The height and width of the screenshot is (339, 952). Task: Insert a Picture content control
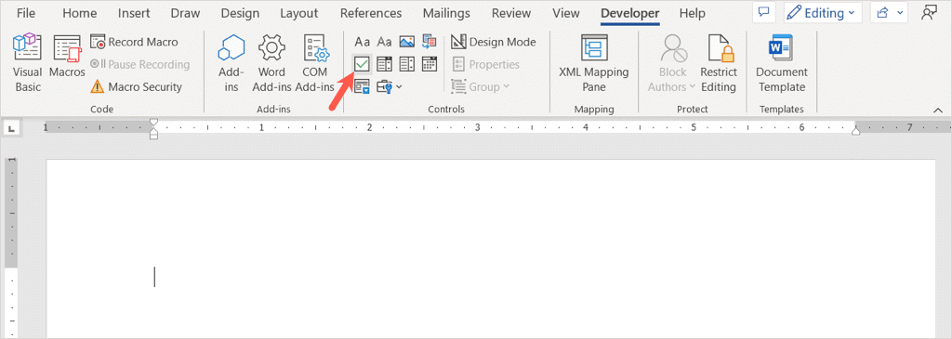click(407, 42)
